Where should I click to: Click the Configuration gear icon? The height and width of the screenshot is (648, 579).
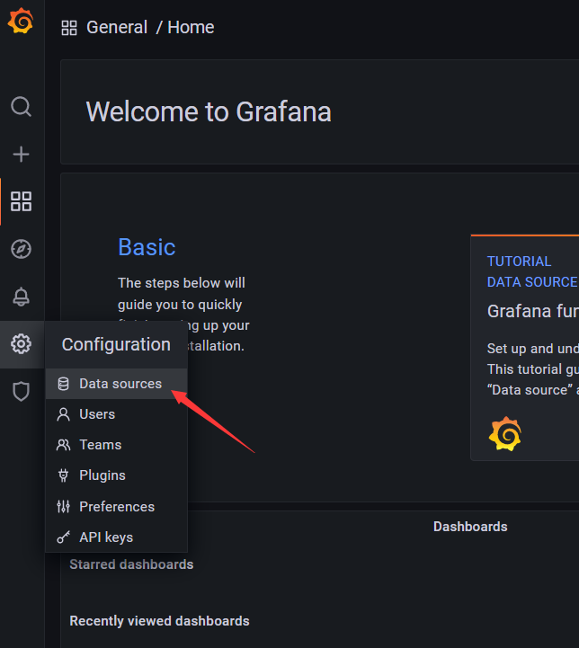click(21, 344)
